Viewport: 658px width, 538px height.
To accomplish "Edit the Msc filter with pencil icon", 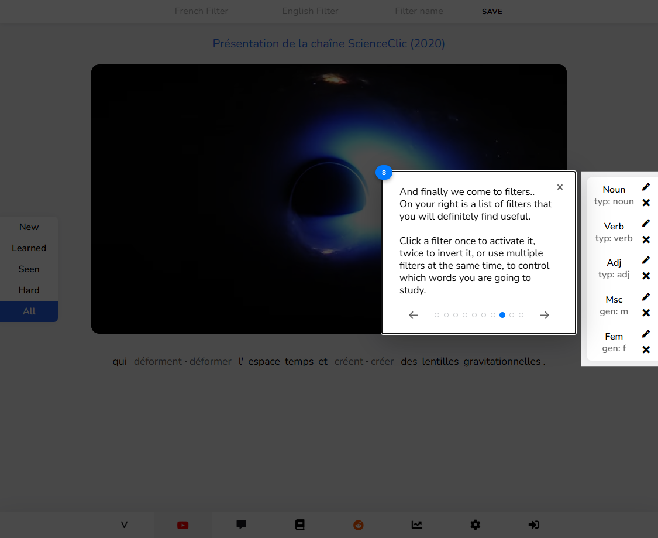I will pos(646,297).
